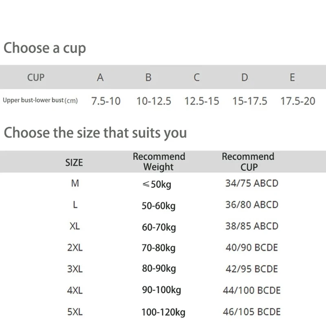Click the 70-80kg weight cell
This screenshot has height=326, width=326.
click(x=159, y=248)
